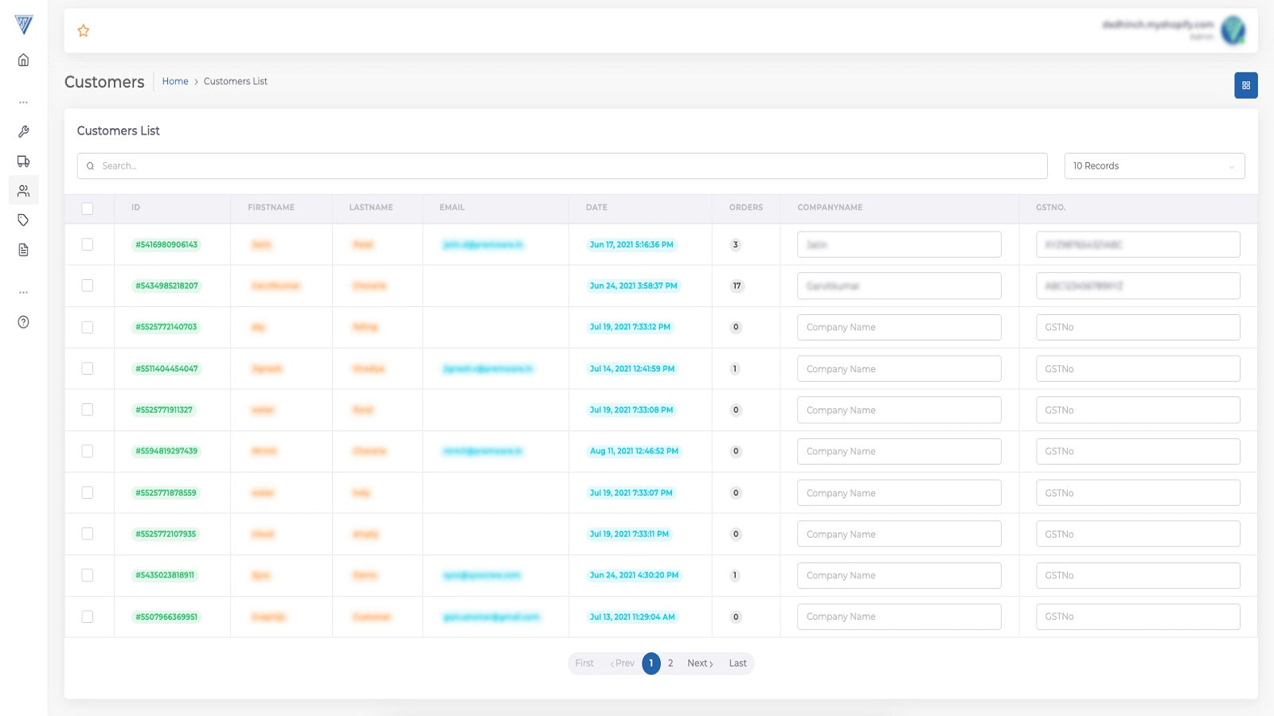The width and height of the screenshot is (1274, 716).
Task: Go to page 2 of pagination
Action: 670,663
